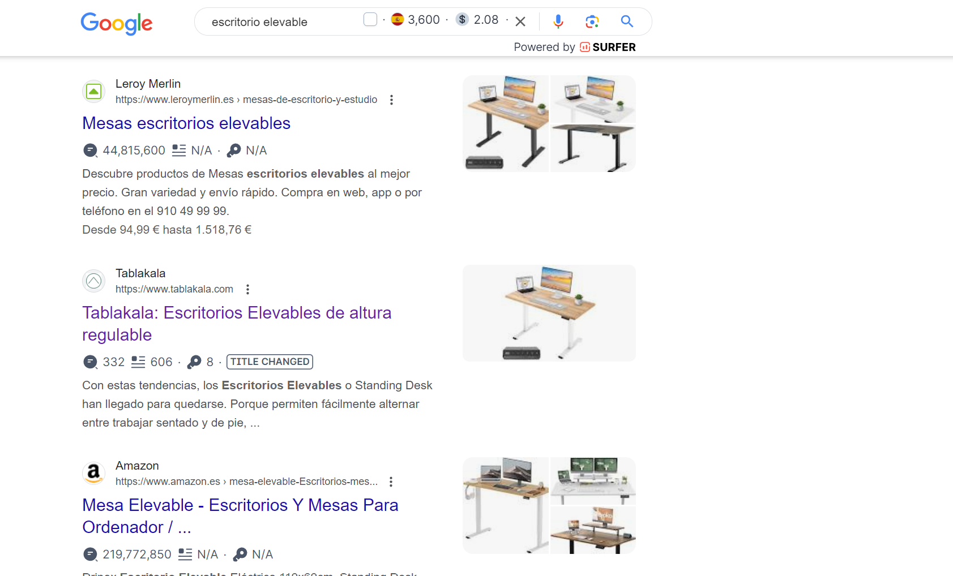
Task: Click the Tablakala keyword count key icon
Action: [x=194, y=362]
